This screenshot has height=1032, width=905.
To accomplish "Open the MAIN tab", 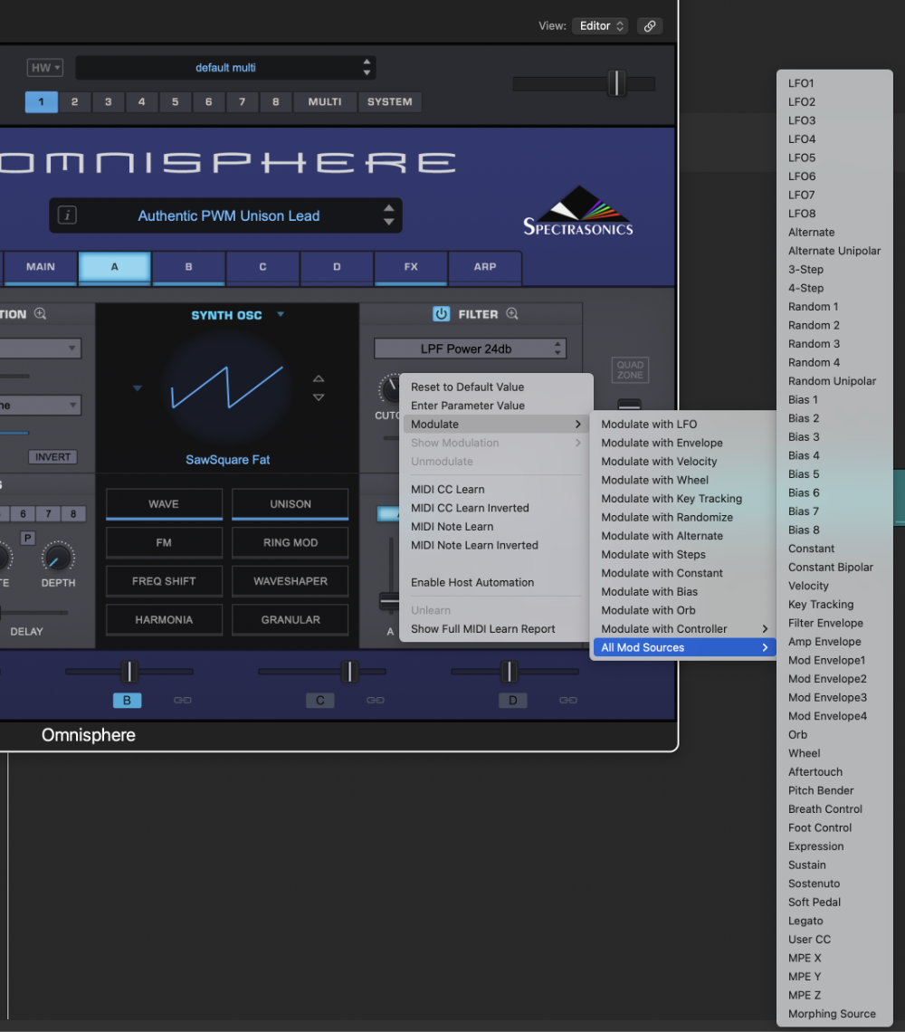I will click(x=40, y=267).
